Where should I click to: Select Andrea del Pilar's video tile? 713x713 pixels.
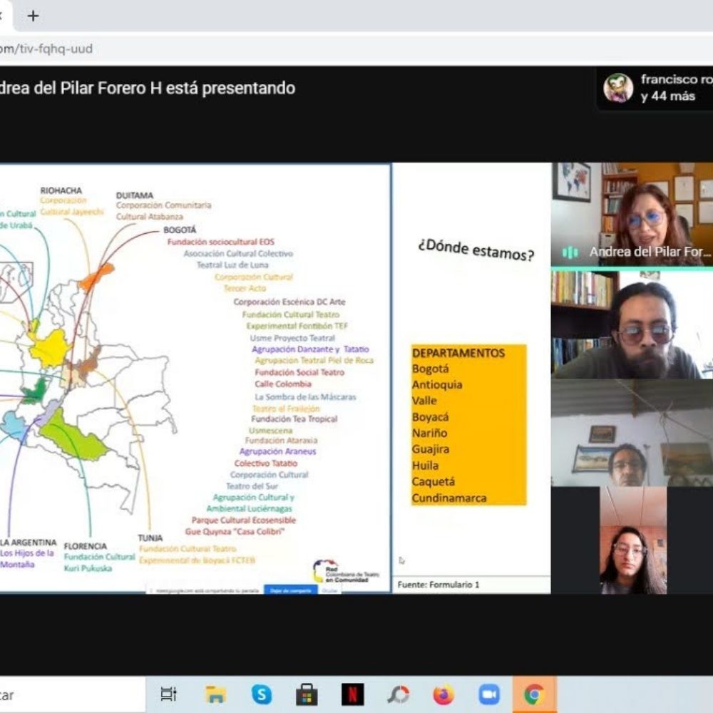(x=632, y=214)
